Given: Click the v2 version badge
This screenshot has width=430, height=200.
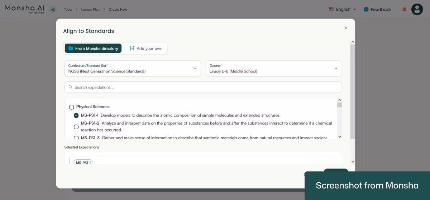Looking at the screenshot, I should pos(53,10).
